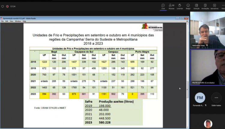Image resolution: width=225 pixels, height=129 pixels.
Task: Open the View menu in Adobe Reader
Action: 11,21
